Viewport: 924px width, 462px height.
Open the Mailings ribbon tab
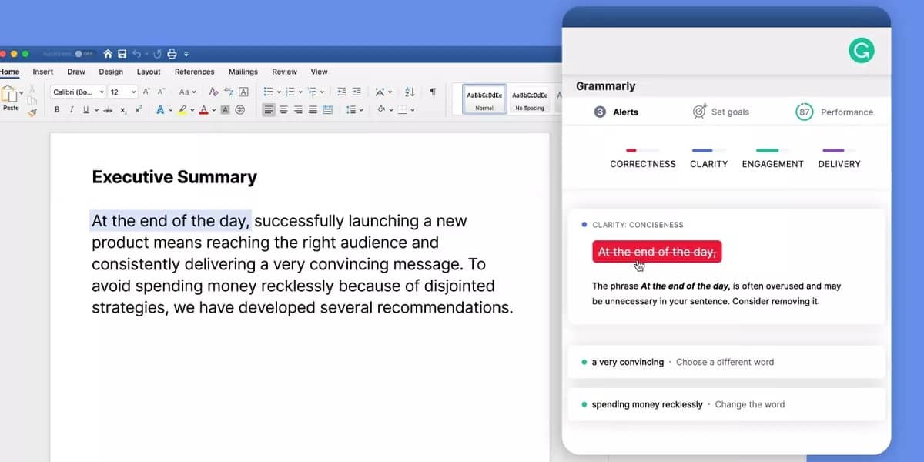(243, 72)
